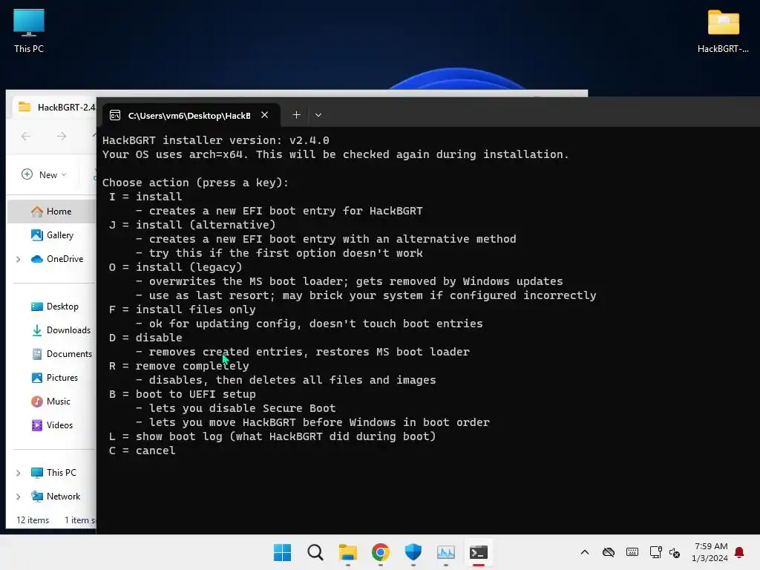Click the Downloads arrow icon
The width and height of the screenshot is (760, 570).
pyautogui.click(x=37, y=330)
